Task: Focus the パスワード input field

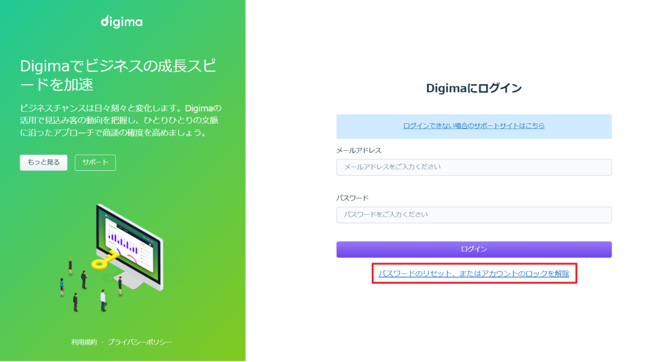Action: click(x=474, y=215)
